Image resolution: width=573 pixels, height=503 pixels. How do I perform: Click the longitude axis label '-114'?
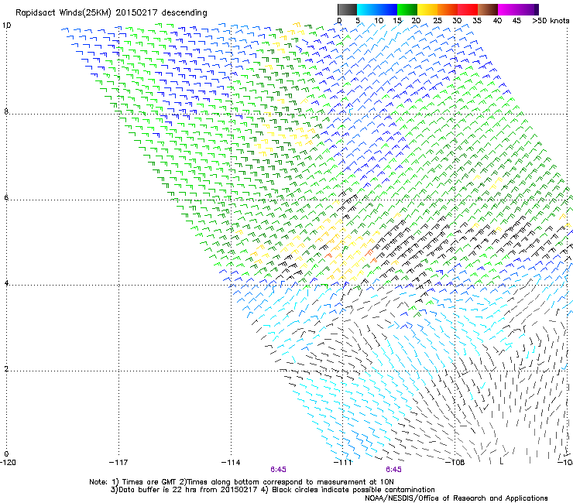(231, 463)
